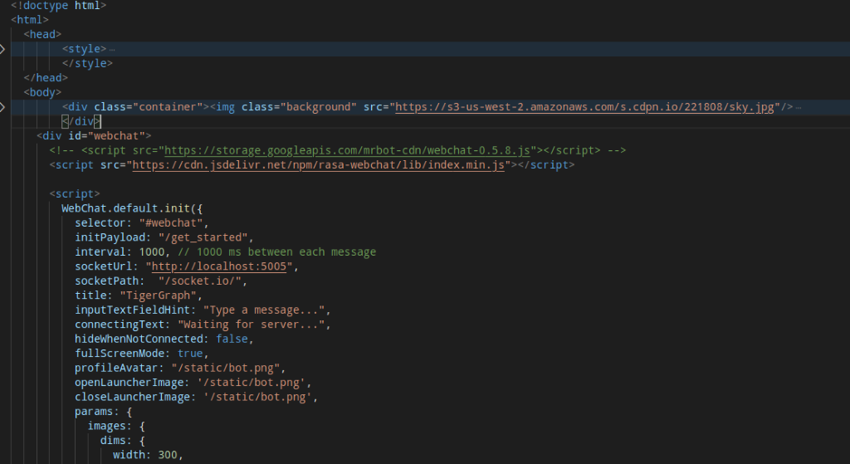850x464 pixels.
Task: Click the selector: "#webchat" line
Action: 141,222
